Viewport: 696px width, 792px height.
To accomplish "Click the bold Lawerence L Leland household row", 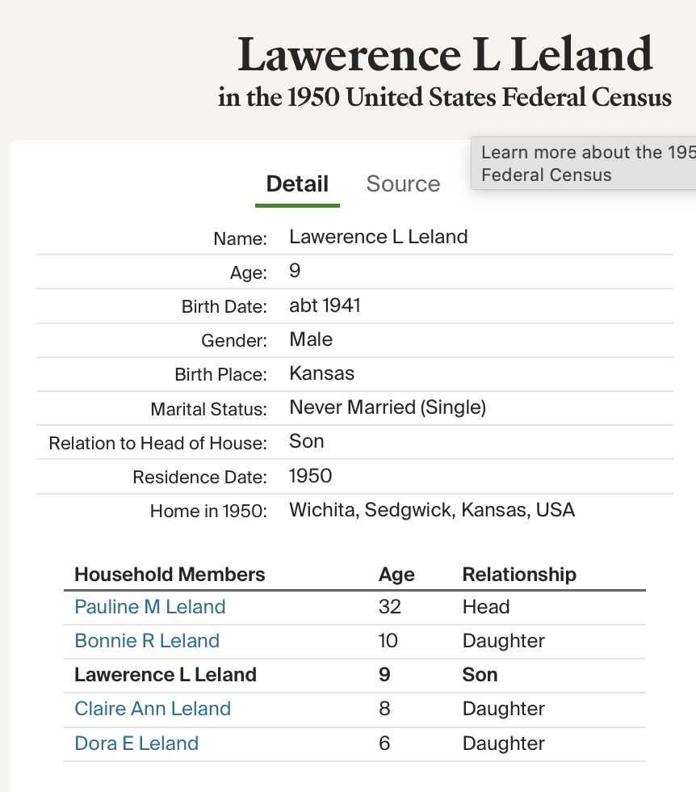I will [166, 675].
